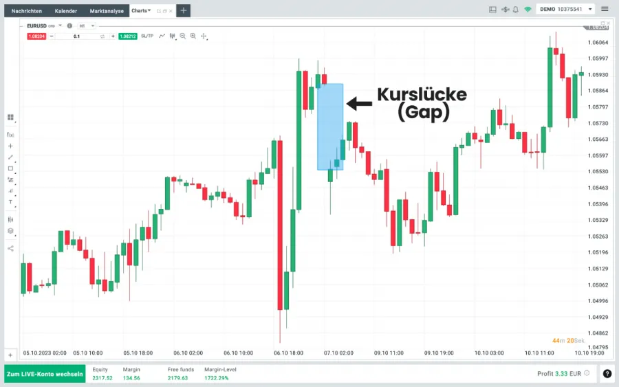Click the 1.06064 price axis label
This screenshot has width=619, height=387.
point(598,42)
